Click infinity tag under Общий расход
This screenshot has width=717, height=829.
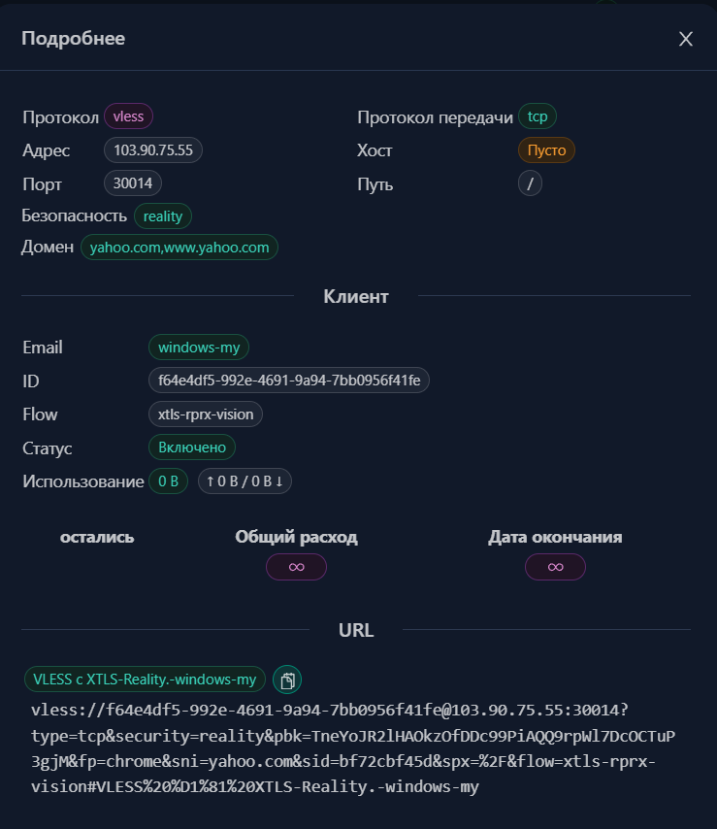297,567
